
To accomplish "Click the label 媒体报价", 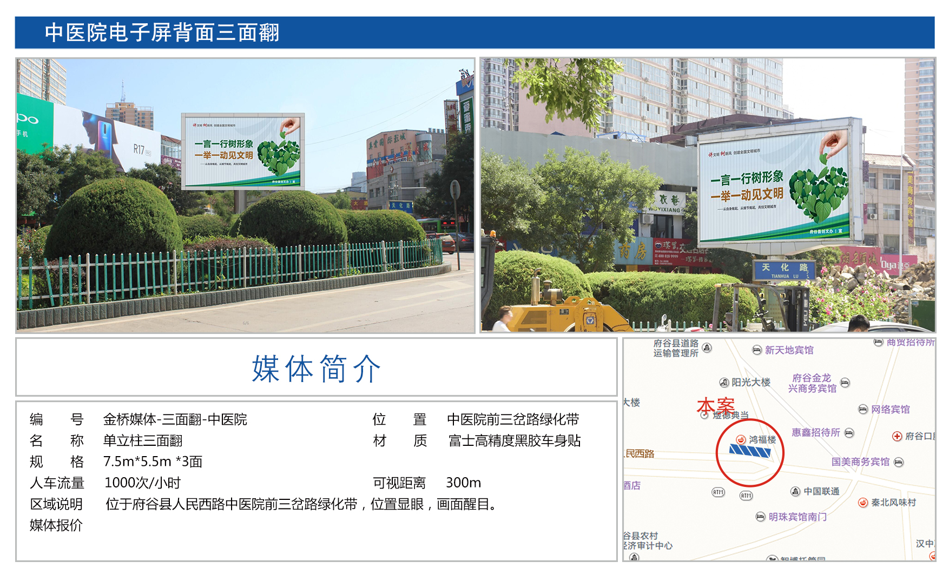I will pyautogui.click(x=56, y=525).
